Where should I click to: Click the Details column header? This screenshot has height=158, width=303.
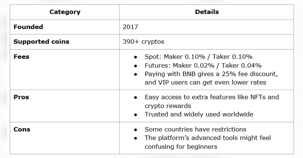click(207, 12)
